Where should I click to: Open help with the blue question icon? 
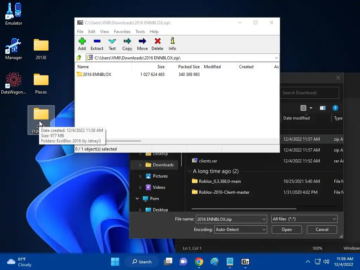coord(335,108)
